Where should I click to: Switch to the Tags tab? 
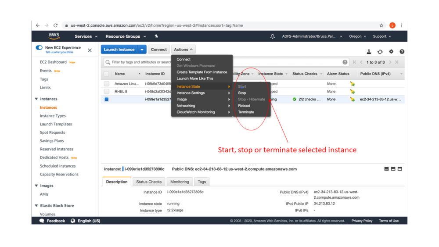202,182
